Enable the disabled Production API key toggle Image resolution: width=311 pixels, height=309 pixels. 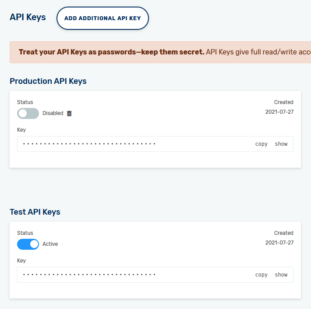point(28,113)
